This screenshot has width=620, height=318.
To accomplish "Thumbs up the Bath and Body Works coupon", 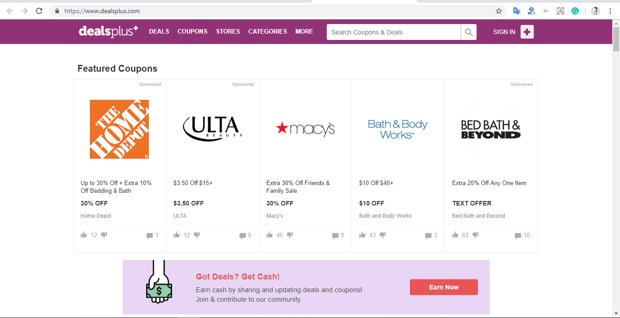I will click(x=362, y=235).
